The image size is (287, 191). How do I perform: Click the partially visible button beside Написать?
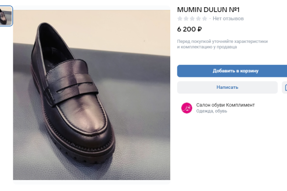[x=285, y=87]
